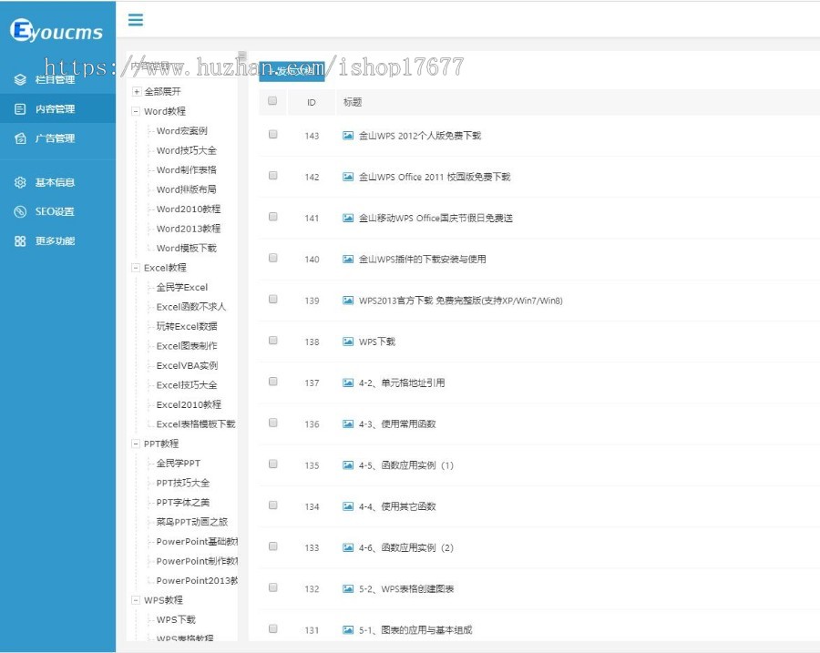820x653 pixels.
Task: Open article 金山WPS插件的下载安装与使用
Action: click(x=422, y=259)
